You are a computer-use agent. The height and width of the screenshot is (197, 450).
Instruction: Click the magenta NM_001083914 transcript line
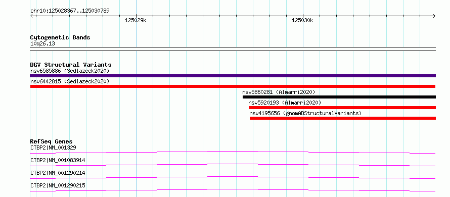[233, 165]
